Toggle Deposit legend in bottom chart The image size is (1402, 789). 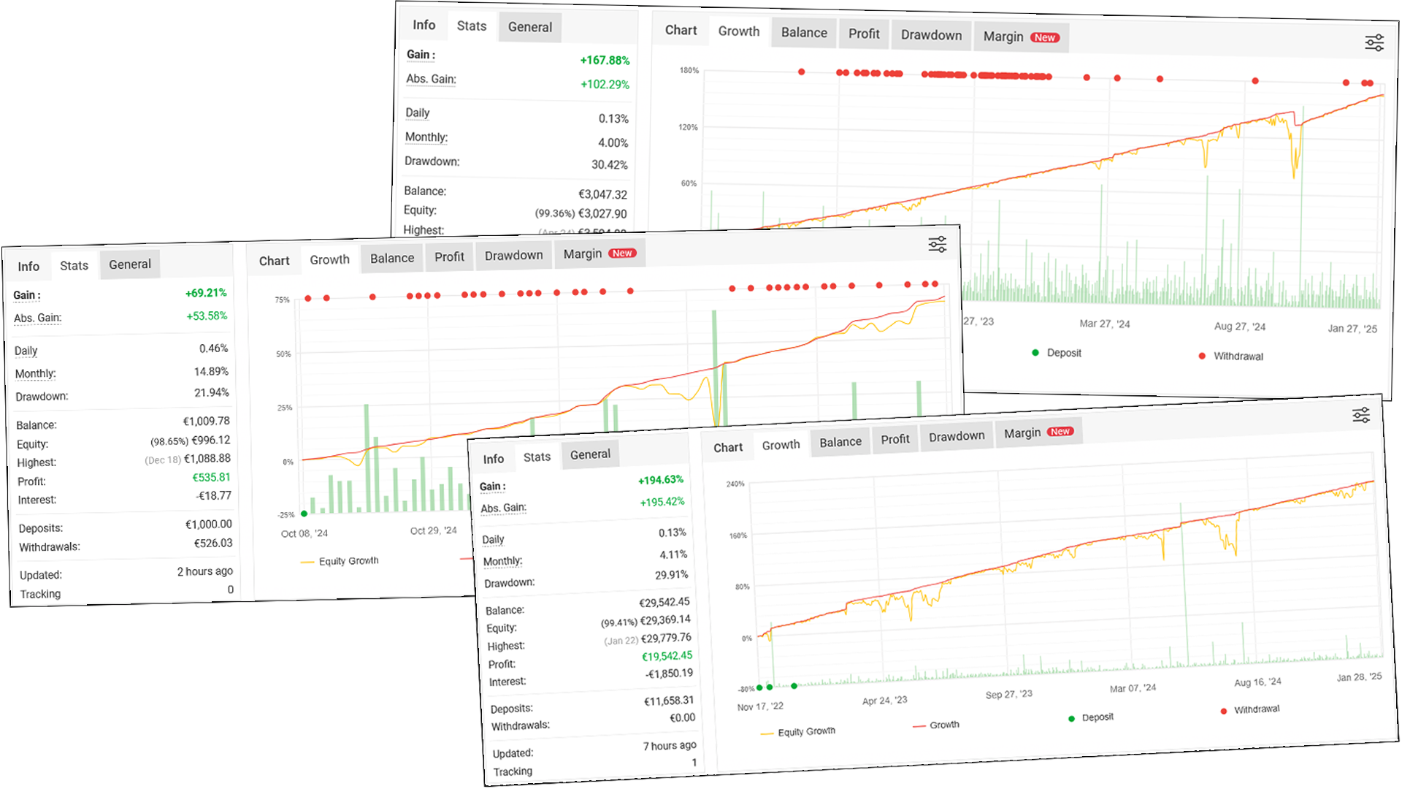click(1091, 718)
